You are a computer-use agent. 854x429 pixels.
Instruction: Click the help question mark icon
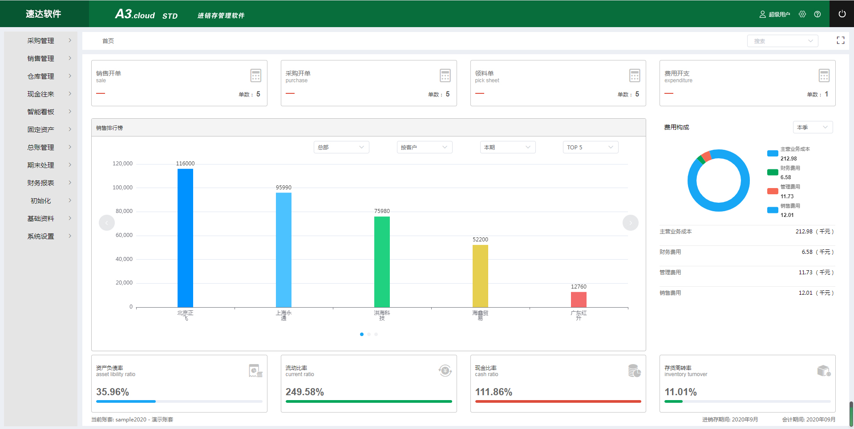coord(817,14)
